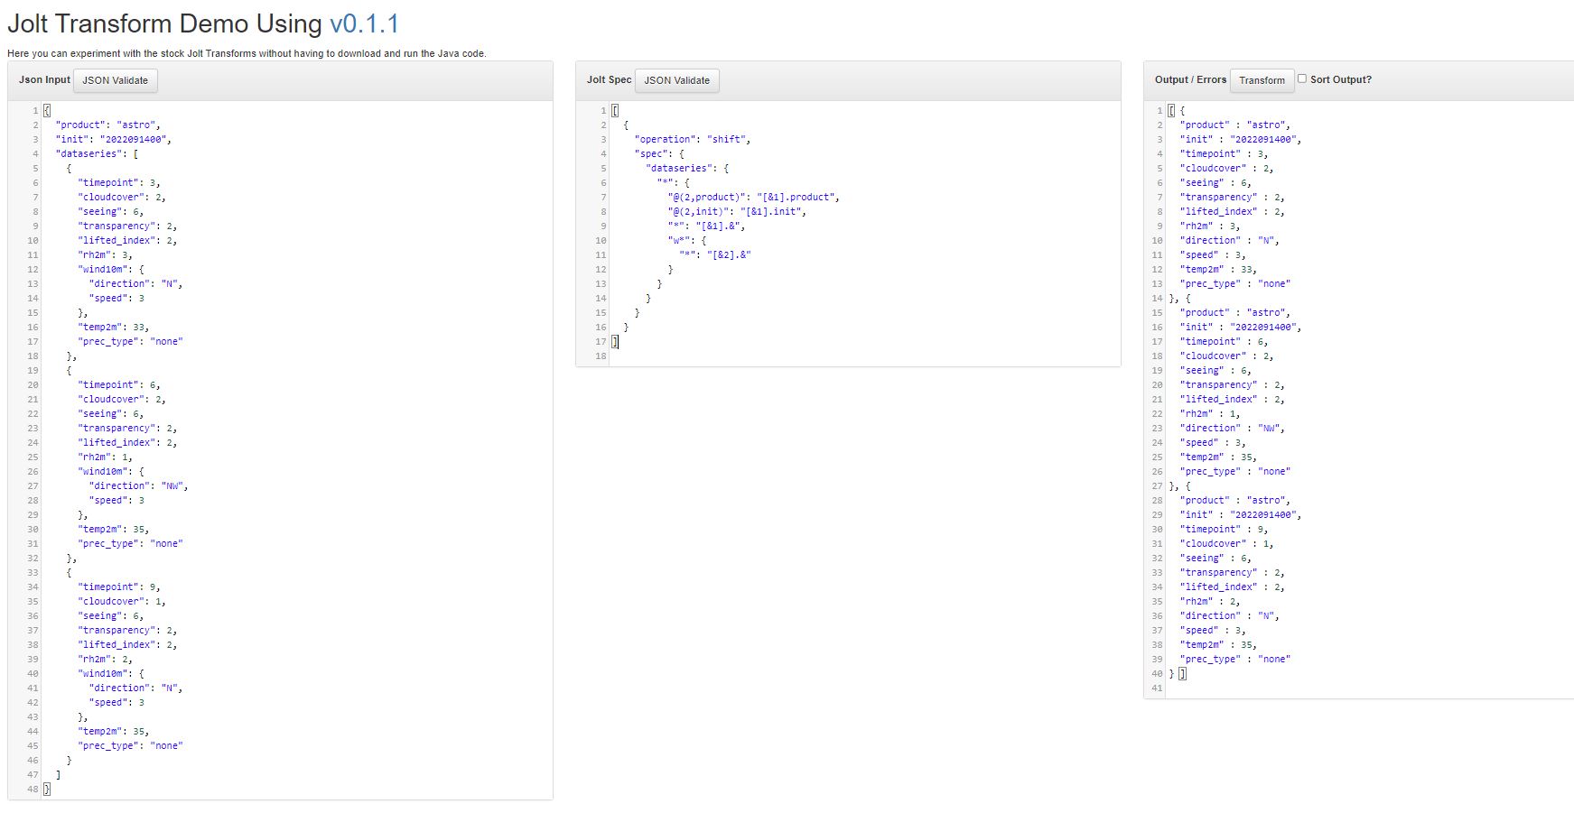This screenshot has width=1574, height=813.
Task: Click "dataseries": [ in Json Input editor
Action: pos(97,153)
